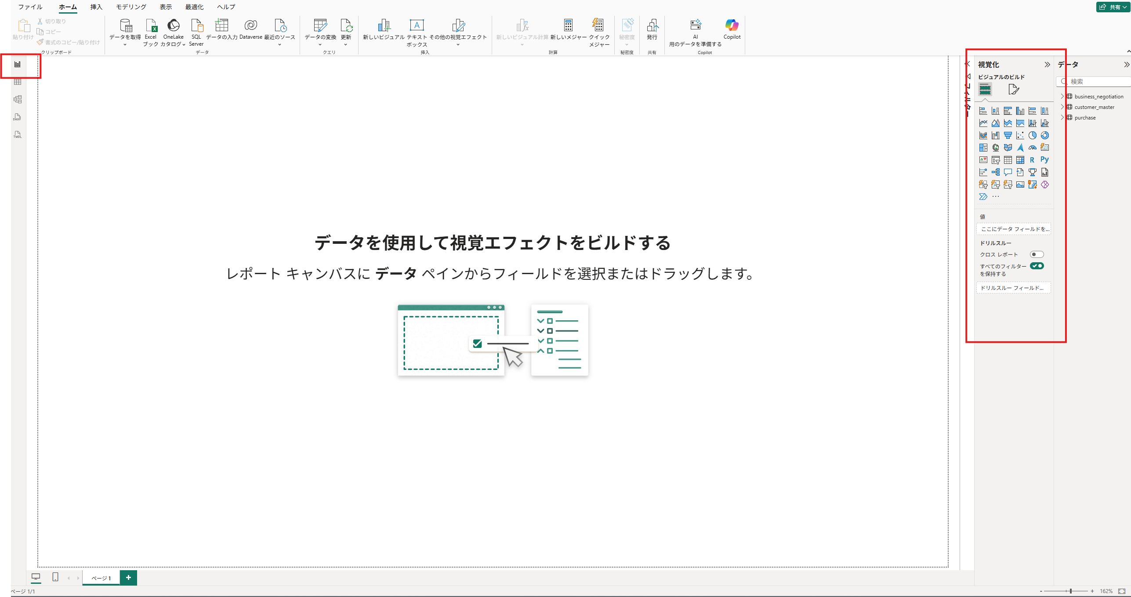
Task: Click the 共有 button
Action: coord(1113,7)
